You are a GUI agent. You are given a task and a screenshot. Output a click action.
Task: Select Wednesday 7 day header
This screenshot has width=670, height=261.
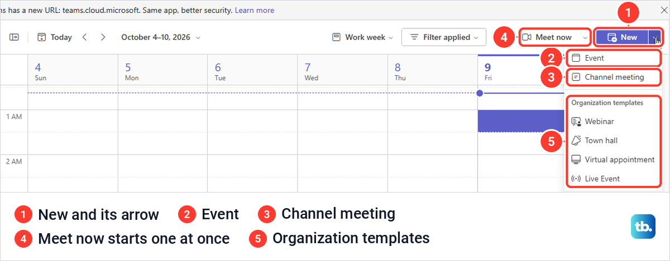click(x=342, y=70)
